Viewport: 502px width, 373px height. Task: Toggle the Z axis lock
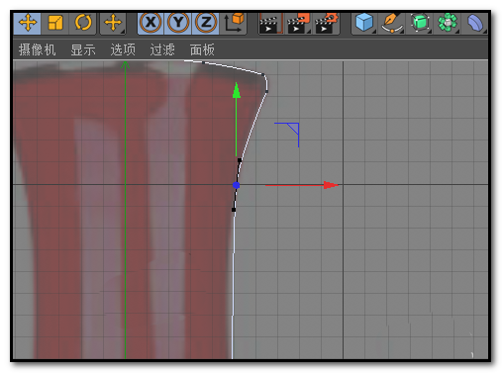(x=206, y=23)
